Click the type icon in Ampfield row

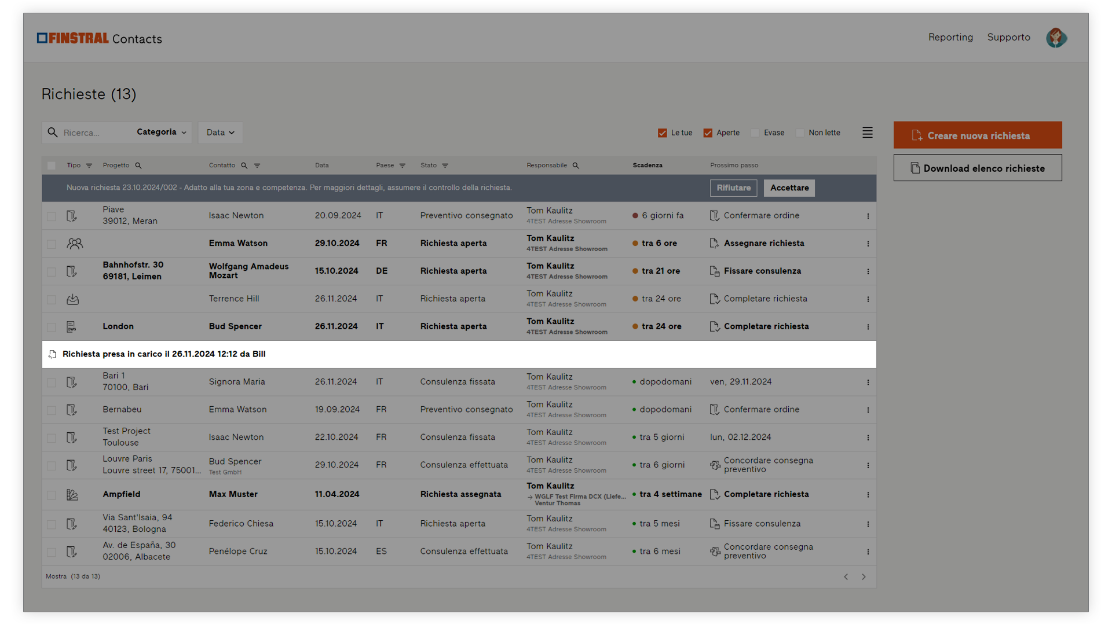72,495
